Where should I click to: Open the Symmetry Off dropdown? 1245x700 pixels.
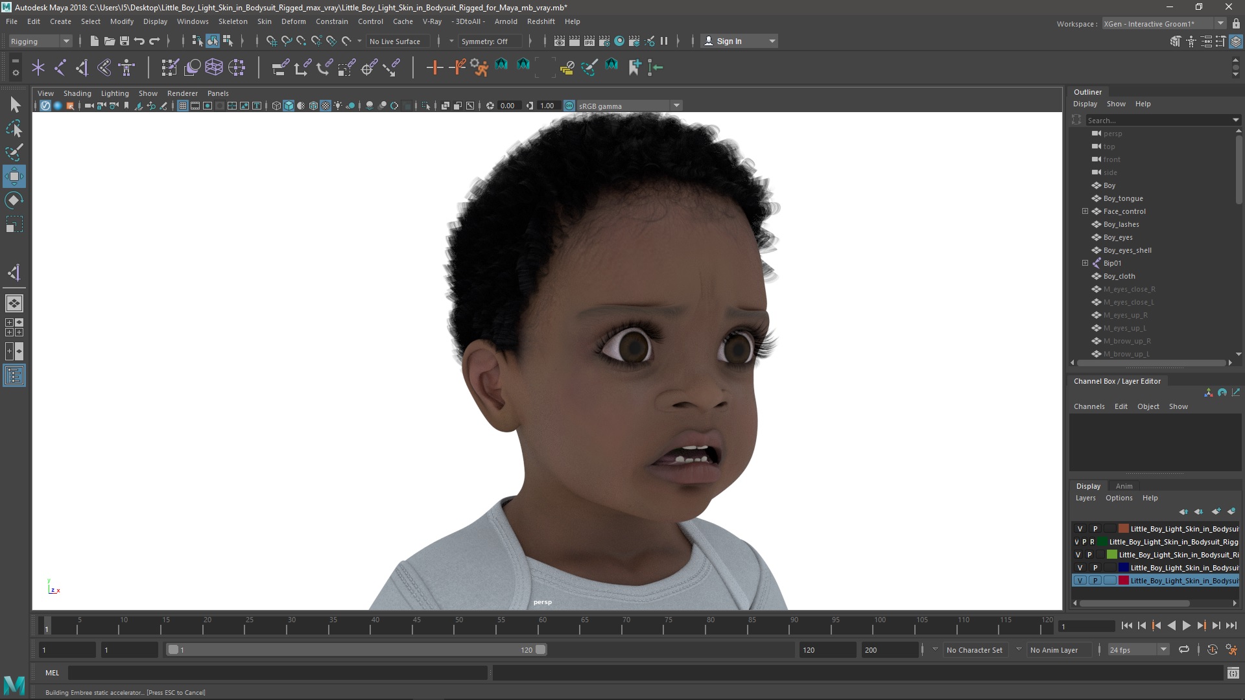(490, 41)
